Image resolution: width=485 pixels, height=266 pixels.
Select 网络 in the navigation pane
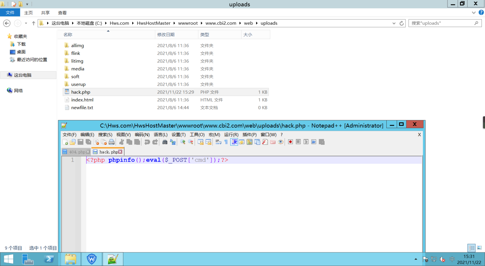[18, 90]
